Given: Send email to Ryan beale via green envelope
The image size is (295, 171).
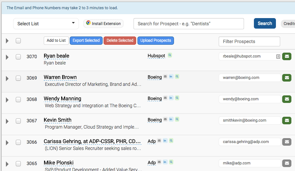Looking at the screenshot, I should [x=287, y=57].
